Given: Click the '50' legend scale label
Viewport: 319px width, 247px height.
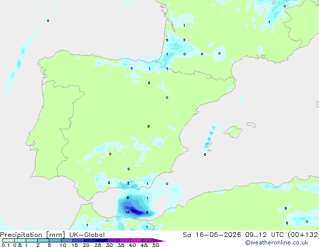Looking at the screenshot, I should click(155, 245).
